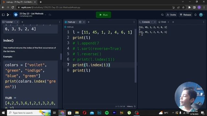Click the browser address bar URL
This screenshot has height=116, width=207.
tap(50, 7)
